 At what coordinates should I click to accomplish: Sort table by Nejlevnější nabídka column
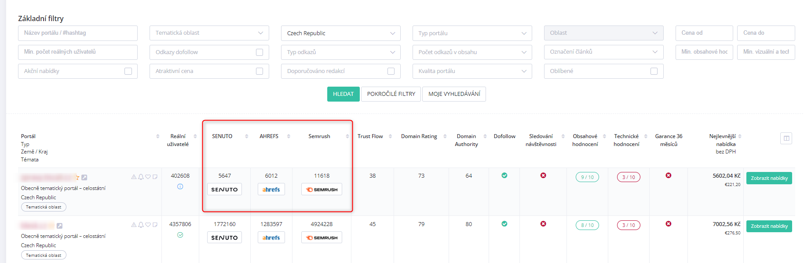tap(740, 136)
